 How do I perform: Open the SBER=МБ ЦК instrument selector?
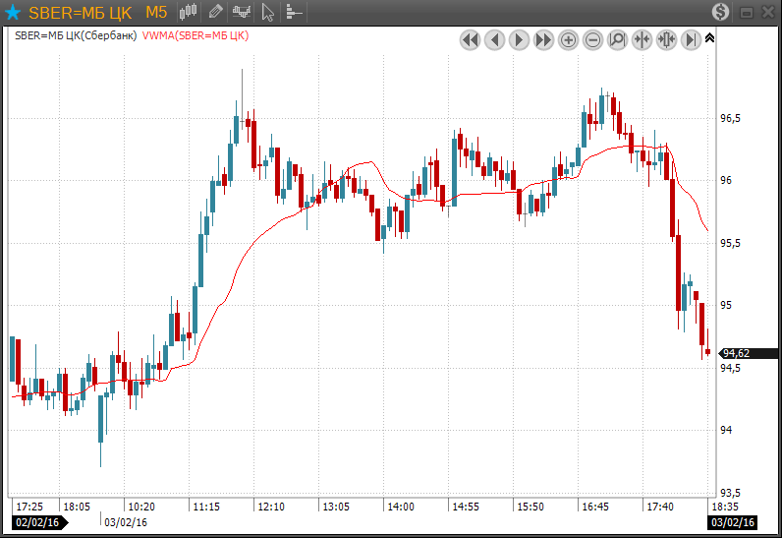tap(81, 12)
